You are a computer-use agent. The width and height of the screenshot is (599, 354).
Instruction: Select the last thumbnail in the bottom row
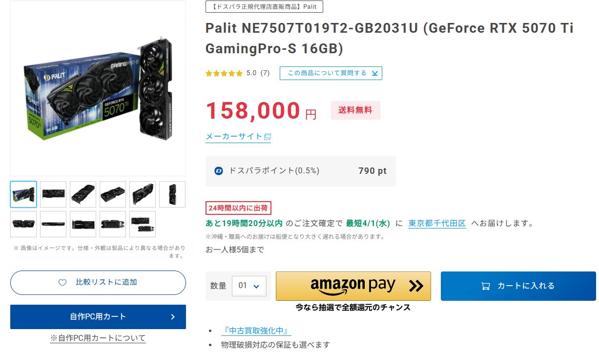[143, 224]
